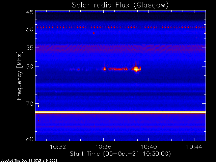Screen dimensions: 216x162
Task: Click the frequency tick label "70"
Action: (30, 104)
